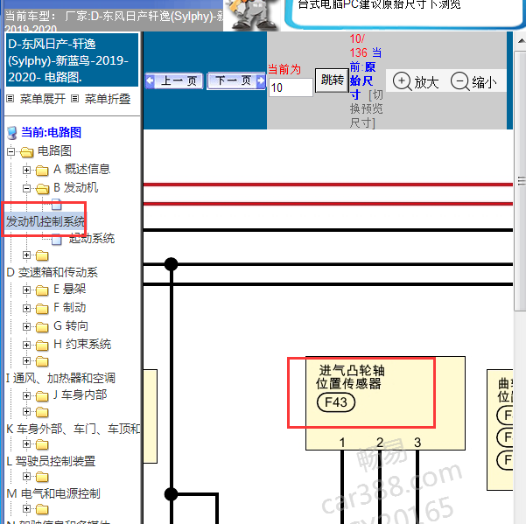This screenshot has width=526, height=524.
Task: Click the 电路图 root folder icon
Action: tap(27, 152)
